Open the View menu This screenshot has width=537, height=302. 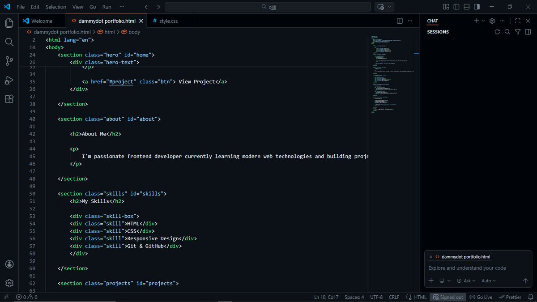click(x=78, y=7)
